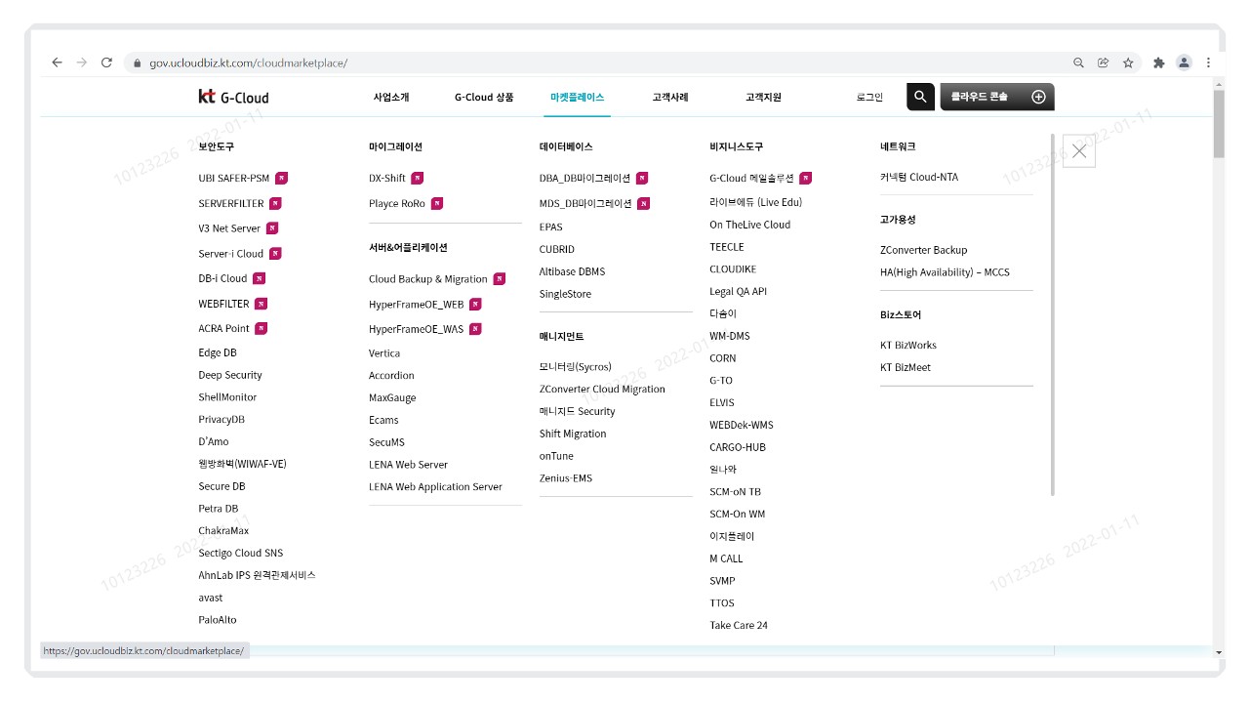
Task: Open V3 Net Server product
Action: 229,228
